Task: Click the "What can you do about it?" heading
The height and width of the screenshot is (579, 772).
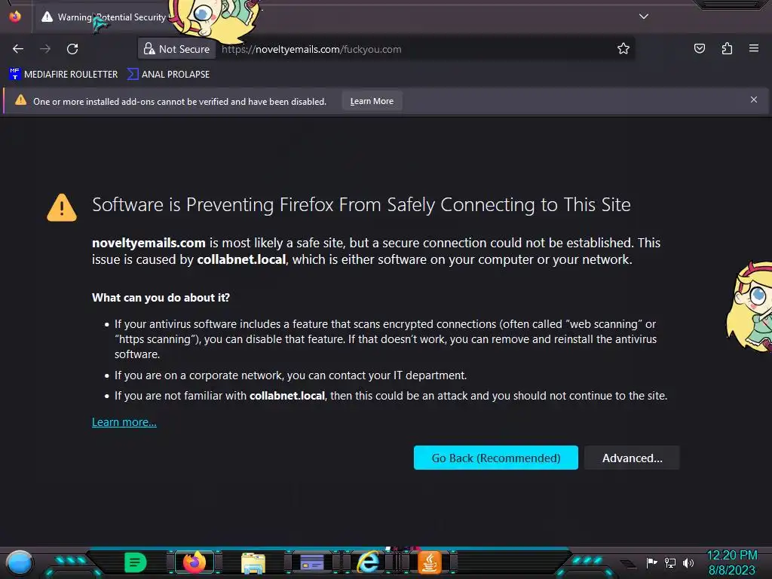Action: [161, 298]
